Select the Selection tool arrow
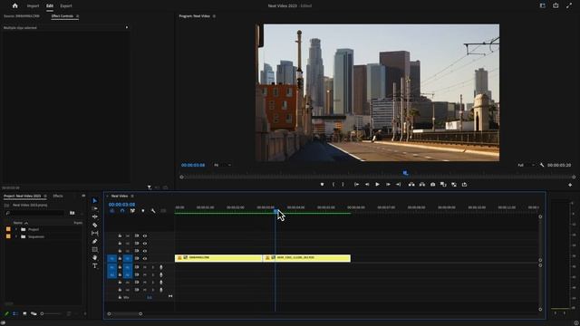Image resolution: width=580 pixels, height=326 pixels. (x=94, y=200)
